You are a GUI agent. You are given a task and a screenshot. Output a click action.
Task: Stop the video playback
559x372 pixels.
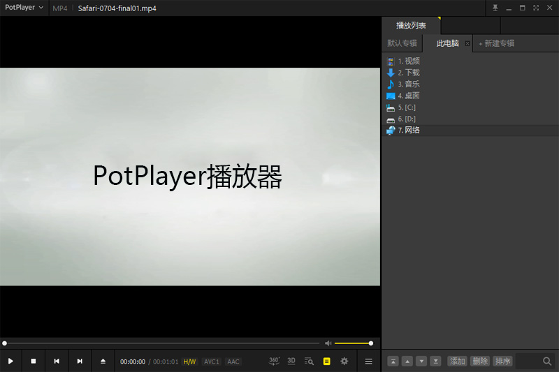coord(33,362)
